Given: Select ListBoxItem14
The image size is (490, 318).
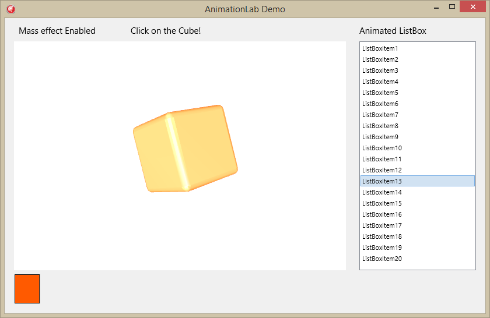Looking at the screenshot, I should tap(418, 192).
